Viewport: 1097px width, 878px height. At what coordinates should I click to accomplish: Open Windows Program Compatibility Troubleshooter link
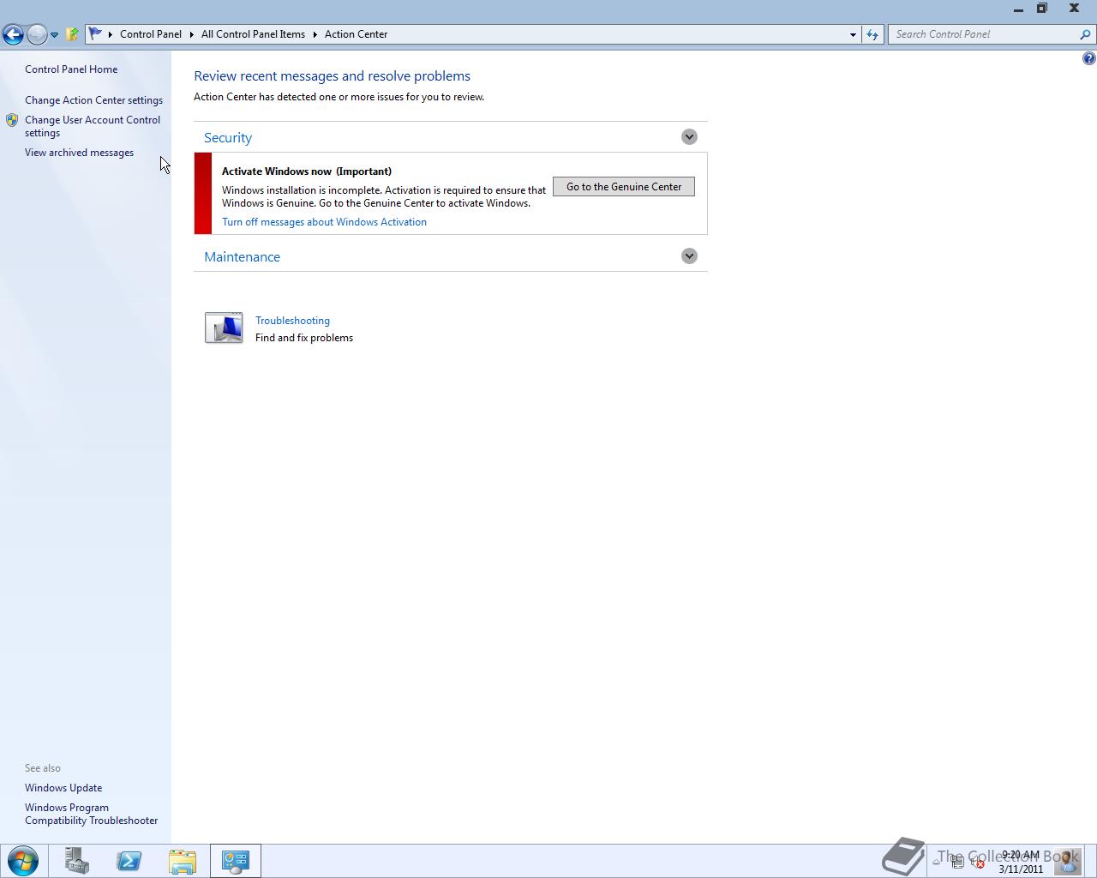point(91,814)
